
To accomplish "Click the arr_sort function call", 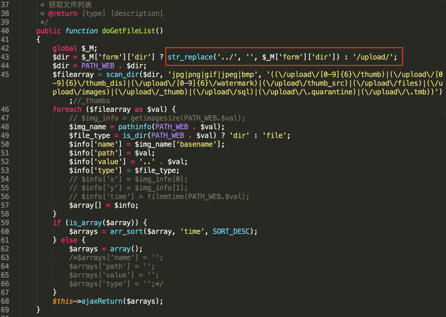I will coord(127,231).
